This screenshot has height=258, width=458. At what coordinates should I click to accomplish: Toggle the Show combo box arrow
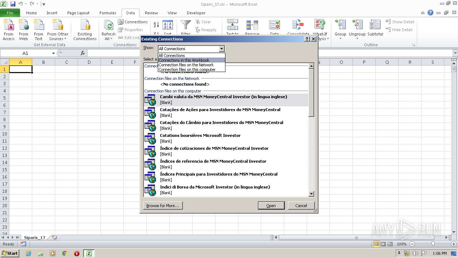click(x=221, y=49)
